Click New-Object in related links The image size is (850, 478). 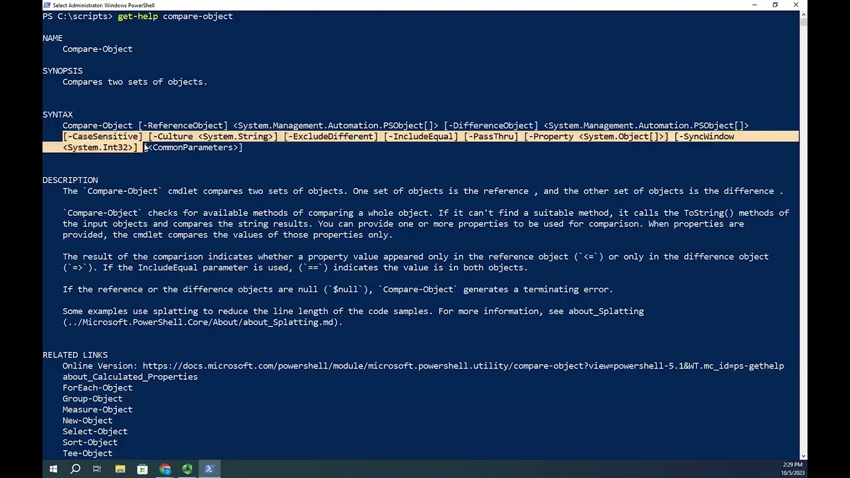click(x=88, y=420)
